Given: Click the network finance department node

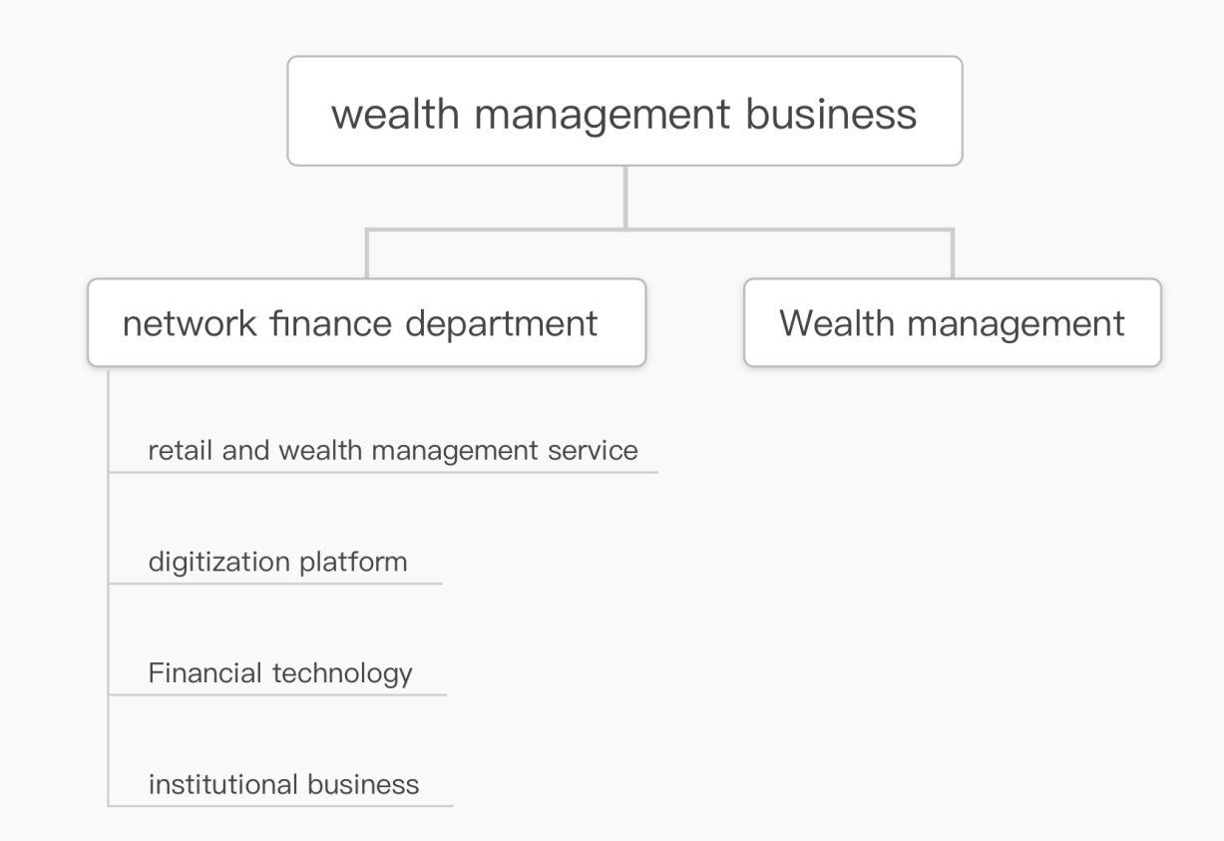Looking at the screenshot, I should click(x=366, y=322).
